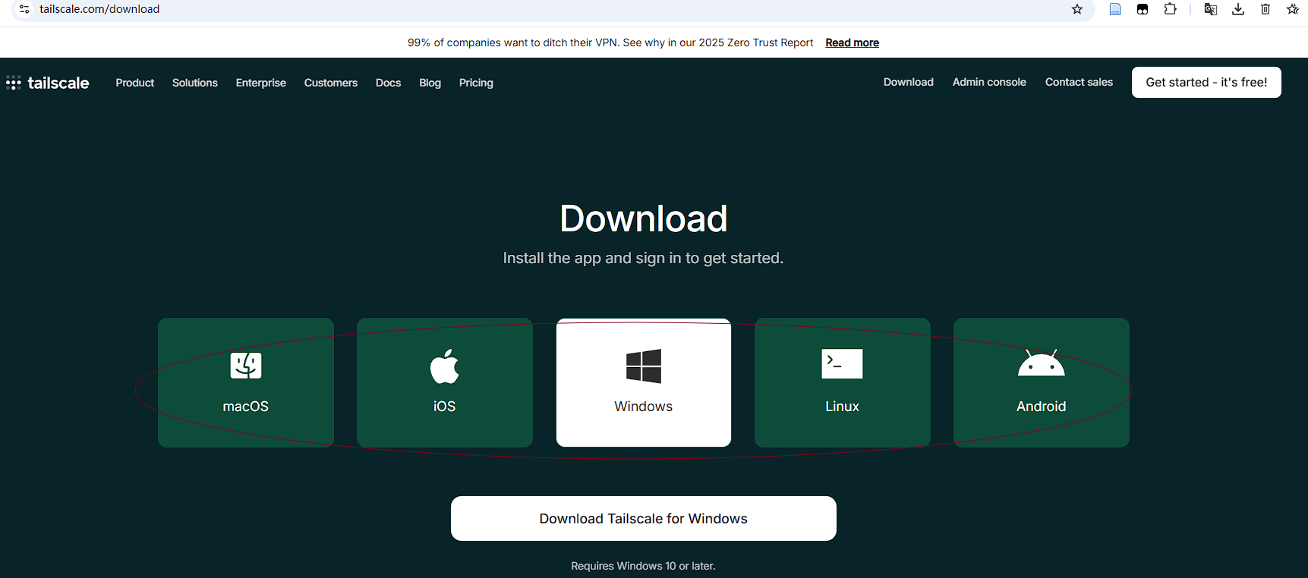This screenshot has width=1308, height=578.
Task: Open the blue document extension icon
Action: click(1115, 9)
